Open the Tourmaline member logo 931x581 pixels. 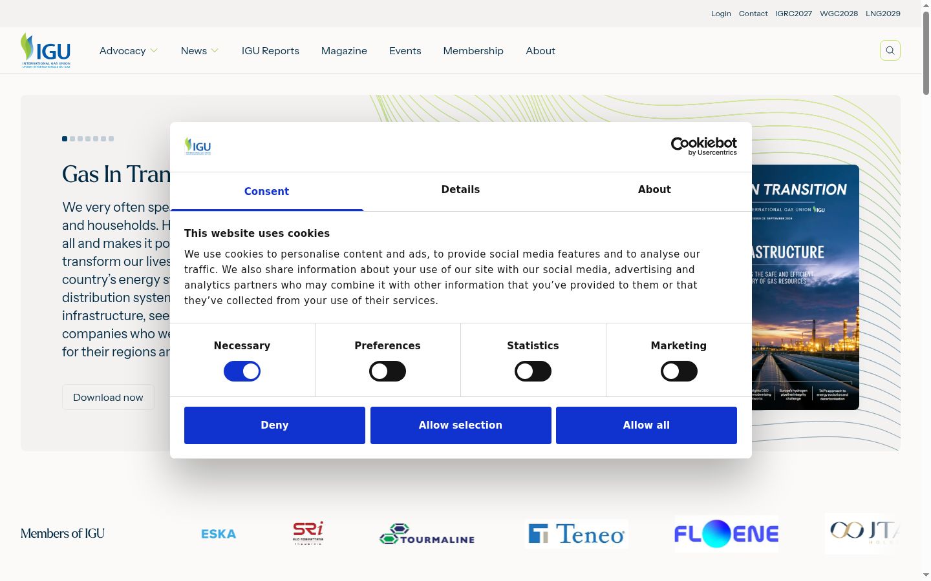pyautogui.click(x=427, y=534)
